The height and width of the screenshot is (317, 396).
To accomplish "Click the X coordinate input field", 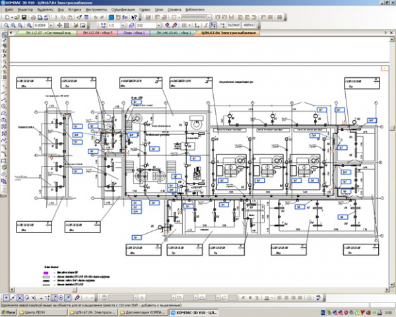I will [233, 25].
